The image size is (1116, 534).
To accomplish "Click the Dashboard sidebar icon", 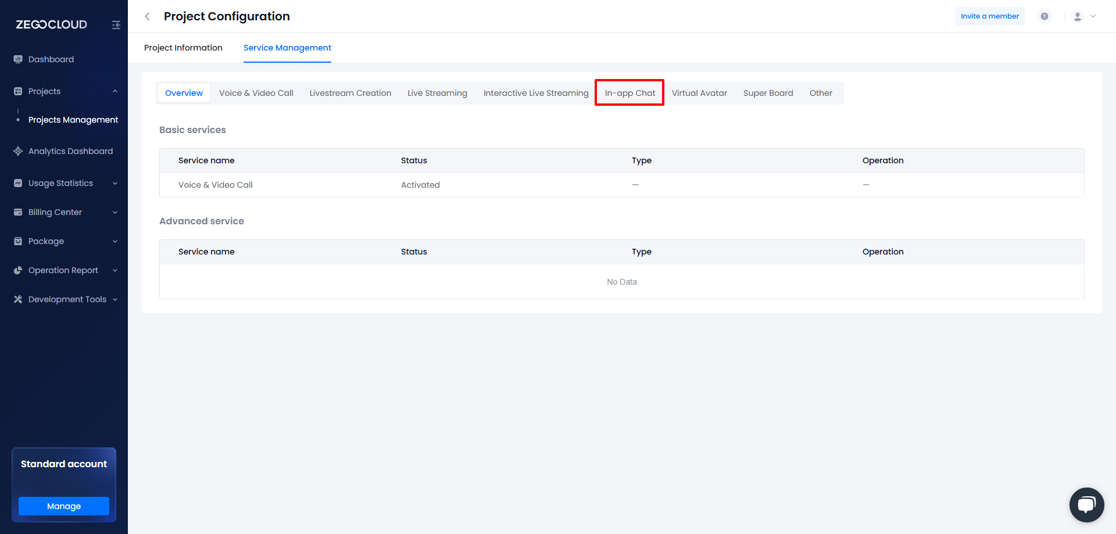I will 18,59.
